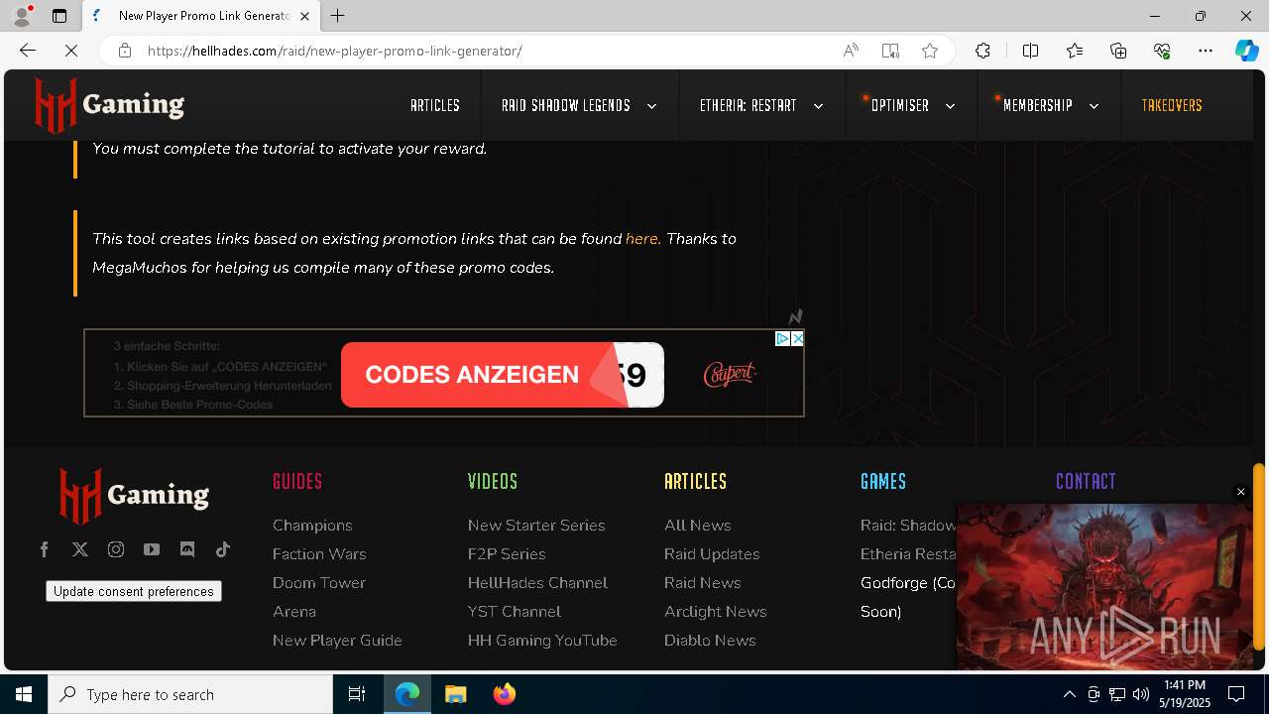Open the Raid Updates link
The image size is (1269, 714).
point(712,554)
